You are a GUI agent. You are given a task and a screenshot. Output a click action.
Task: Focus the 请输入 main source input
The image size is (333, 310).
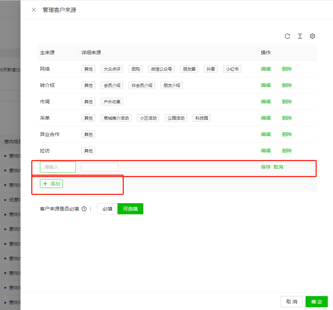click(58, 167)
